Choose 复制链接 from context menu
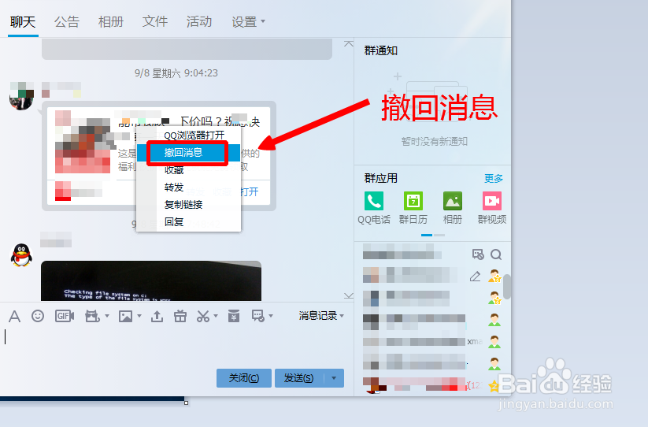This screenshot has height=427, width=648. tap(188, 205)
